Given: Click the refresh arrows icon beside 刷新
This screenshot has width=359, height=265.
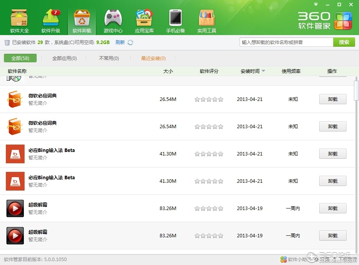Looking at the screenshot, I should pyautogui.click(x=130, y=42).
